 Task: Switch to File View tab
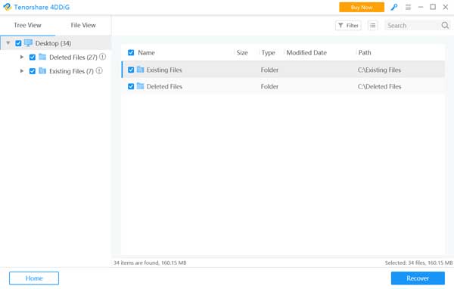83,25
